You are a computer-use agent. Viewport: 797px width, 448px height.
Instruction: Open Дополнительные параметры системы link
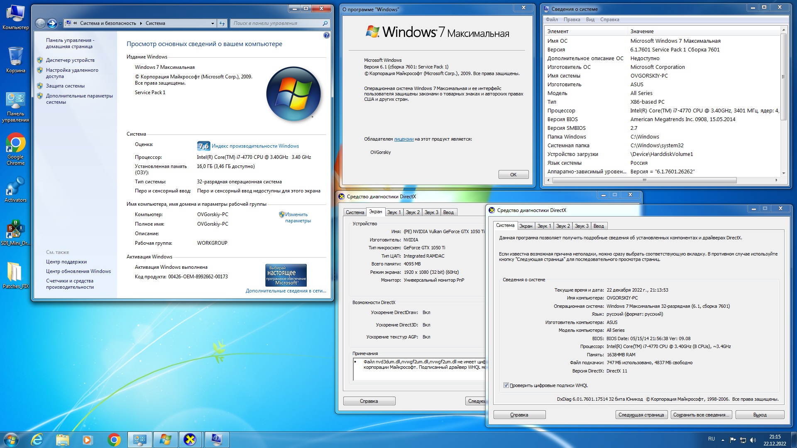point(79,99)
